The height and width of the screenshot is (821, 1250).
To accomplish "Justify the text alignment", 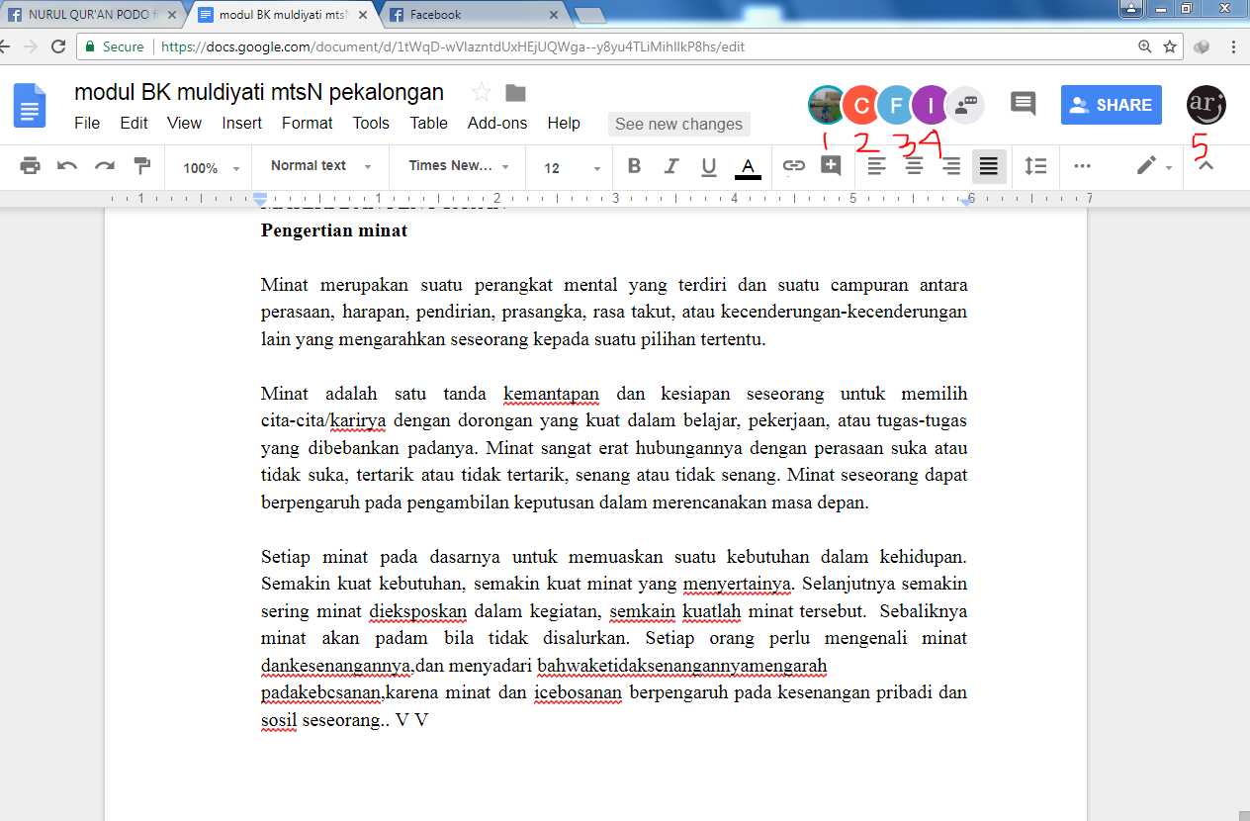I will pos(989,166).
